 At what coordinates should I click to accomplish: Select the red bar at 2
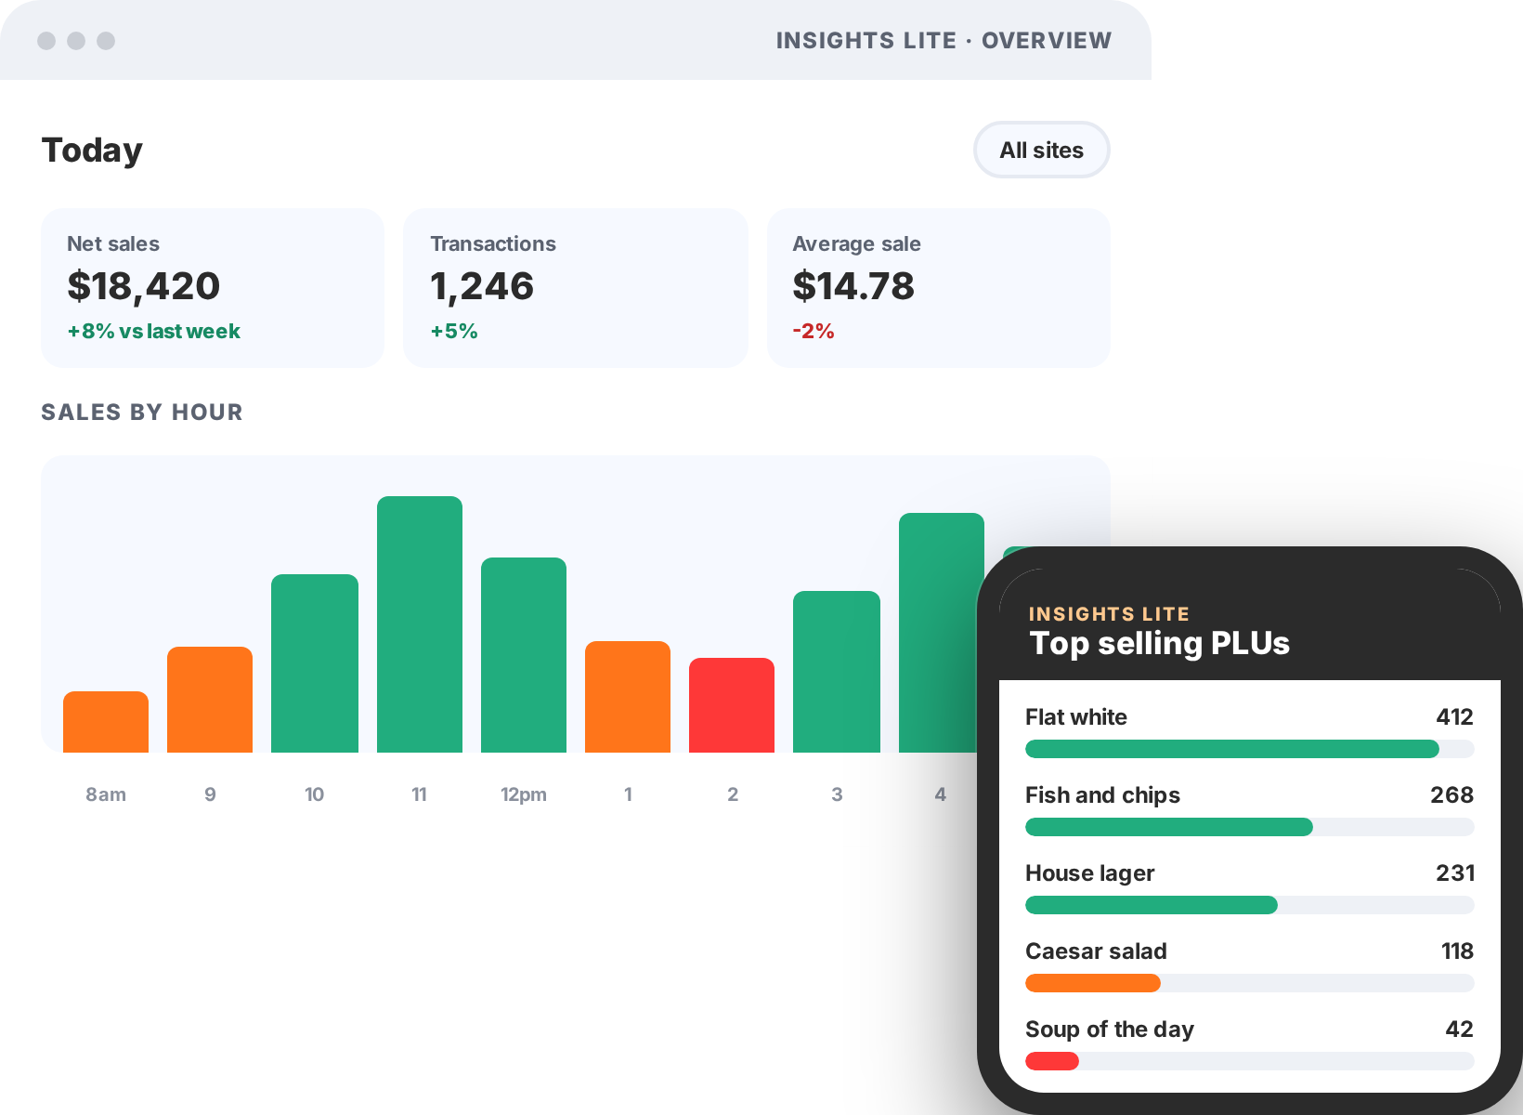pos(732,705)
